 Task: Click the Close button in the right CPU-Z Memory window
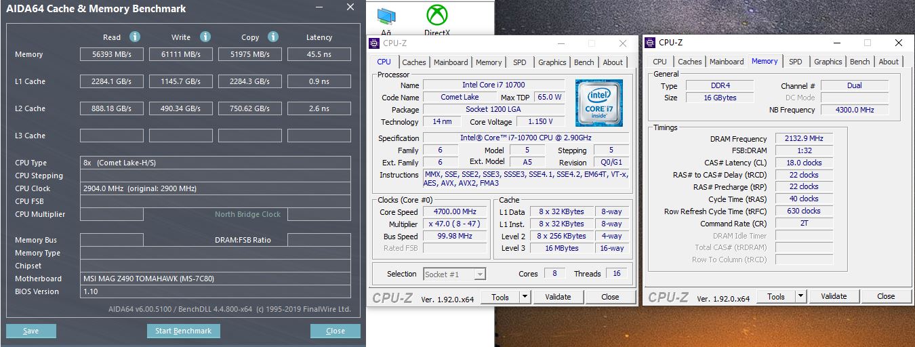tap(886, 296)
